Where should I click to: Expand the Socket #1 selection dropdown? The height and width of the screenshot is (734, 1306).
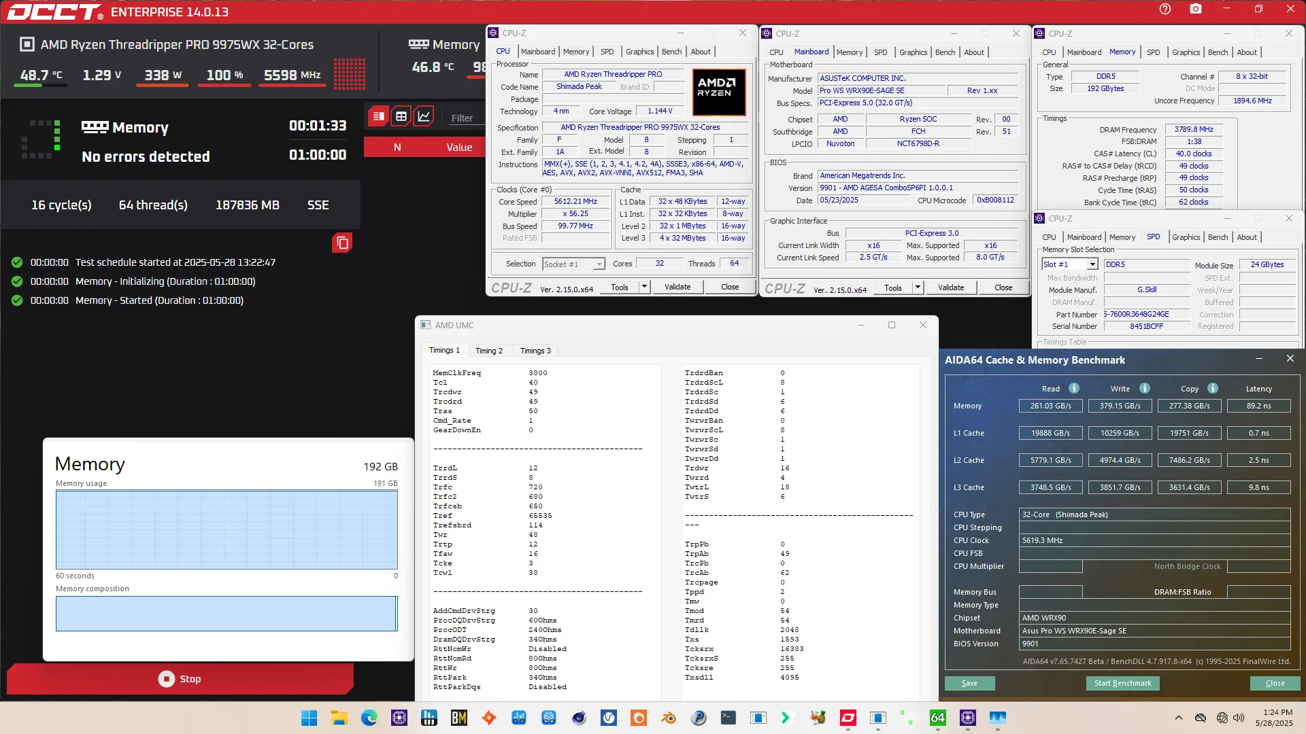(x=599, y=264)
